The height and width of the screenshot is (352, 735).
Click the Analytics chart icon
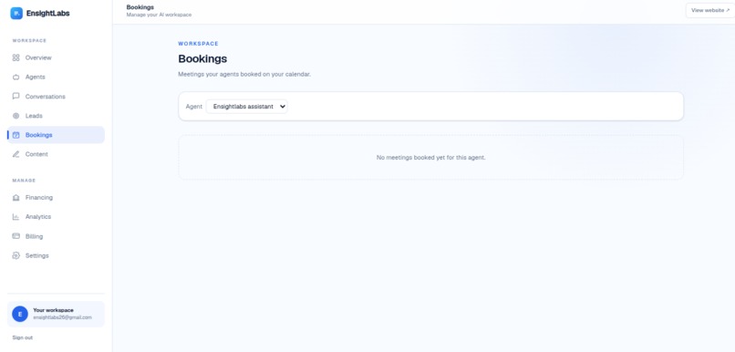coord(16,217)
